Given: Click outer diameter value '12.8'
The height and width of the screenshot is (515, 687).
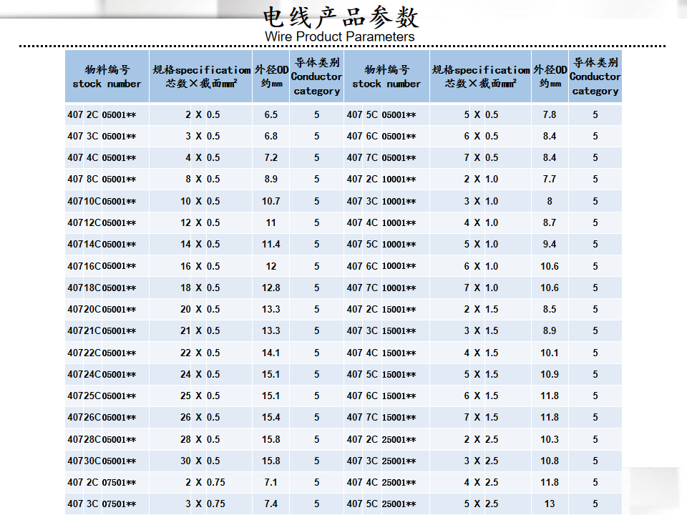Looking at the screenshot, I should [271, 288].
